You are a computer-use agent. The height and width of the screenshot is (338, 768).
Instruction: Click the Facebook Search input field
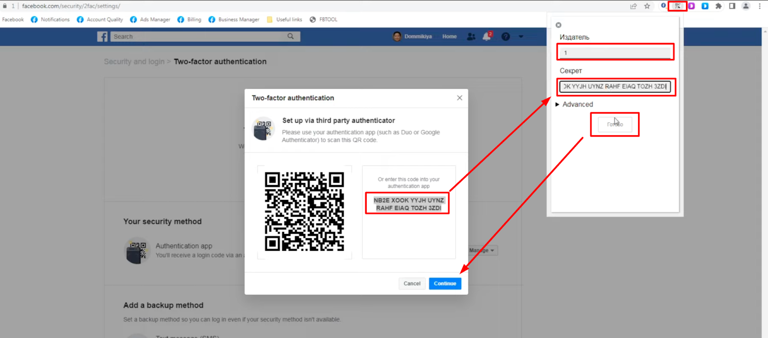point(197,36)
